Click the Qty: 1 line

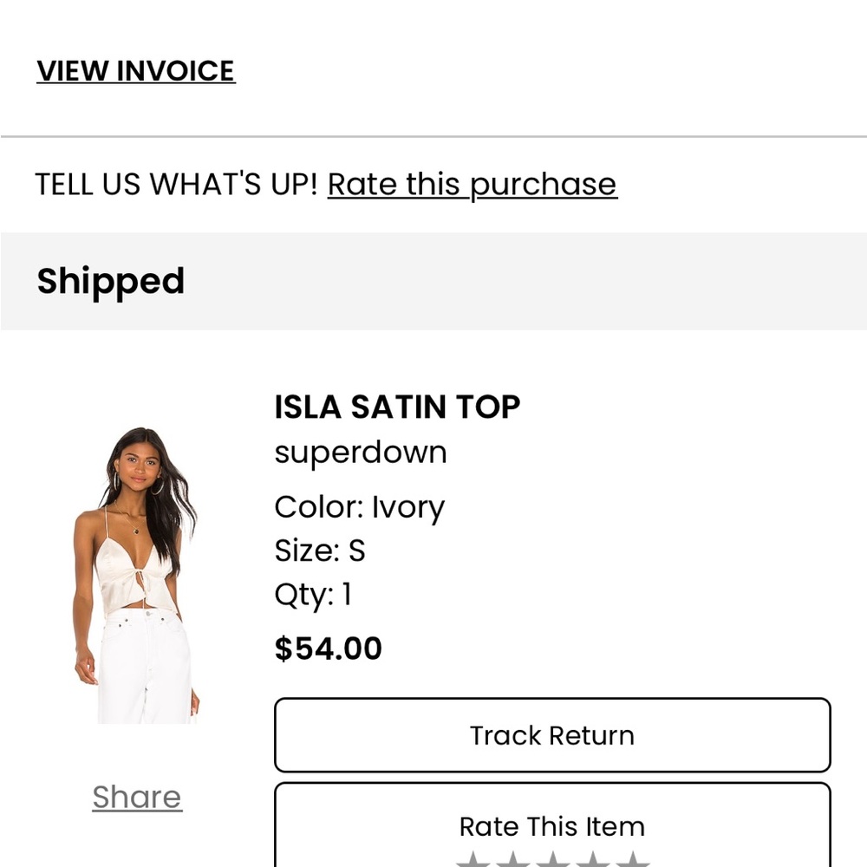click(x=312, y=595)
